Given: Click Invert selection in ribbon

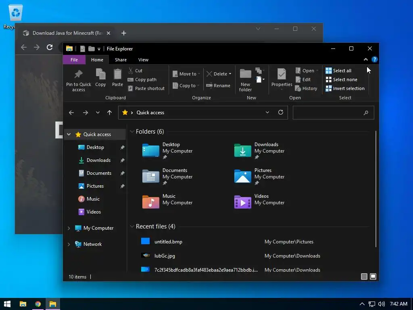Looking at the screenshot, I should pos(345,88).
